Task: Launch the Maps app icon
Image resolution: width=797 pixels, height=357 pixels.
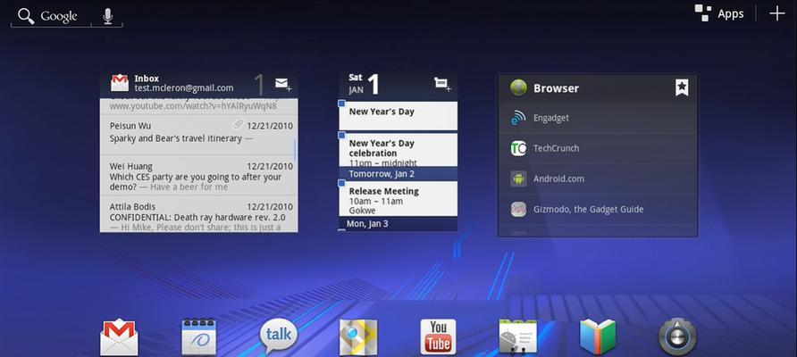Action: (x=358, y=337)
